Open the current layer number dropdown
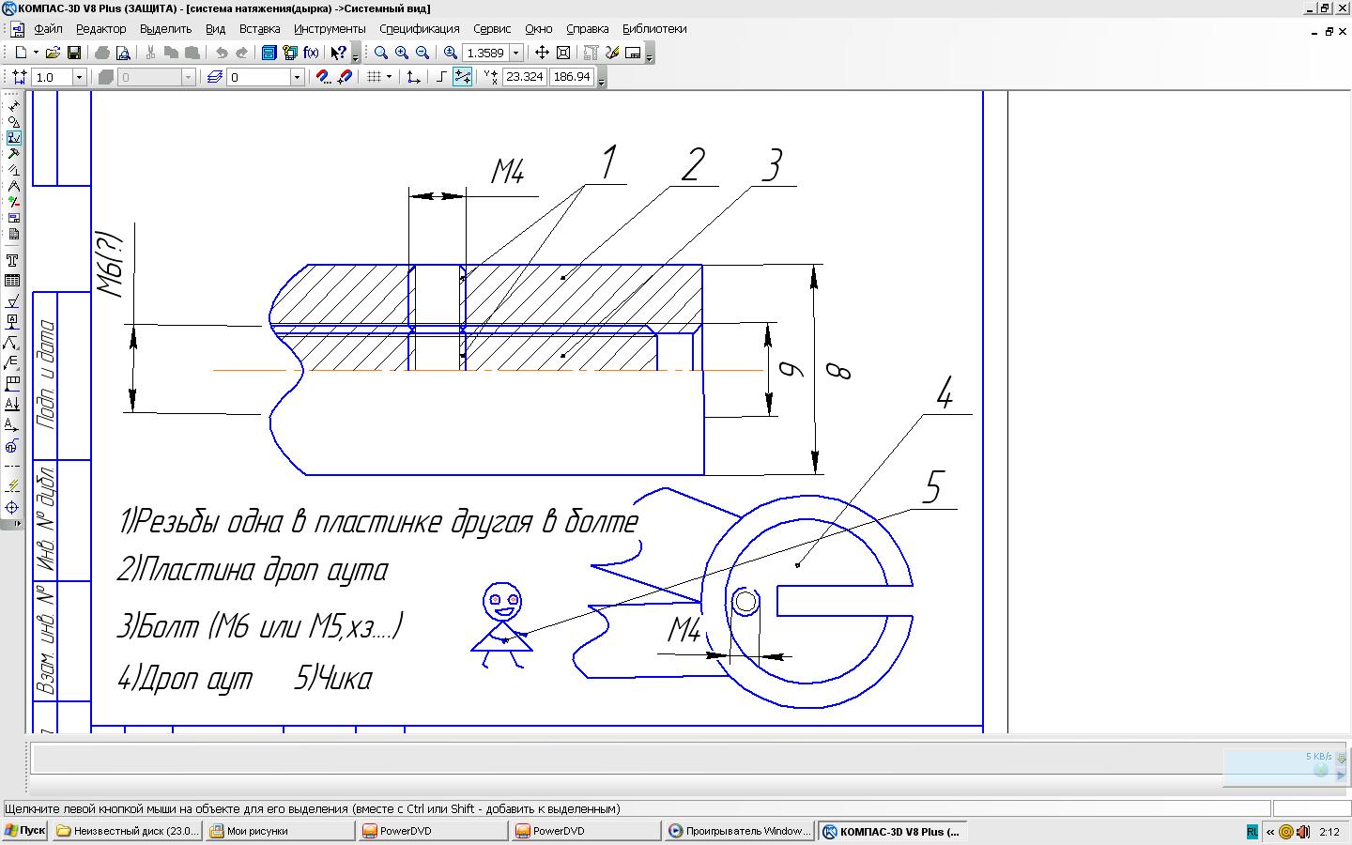The height and width of the screenshot is (845, 1352). 297,77
